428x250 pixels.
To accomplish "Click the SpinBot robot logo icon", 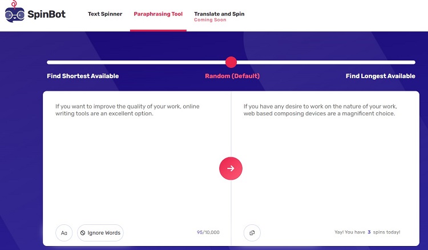I will point(14,12).
